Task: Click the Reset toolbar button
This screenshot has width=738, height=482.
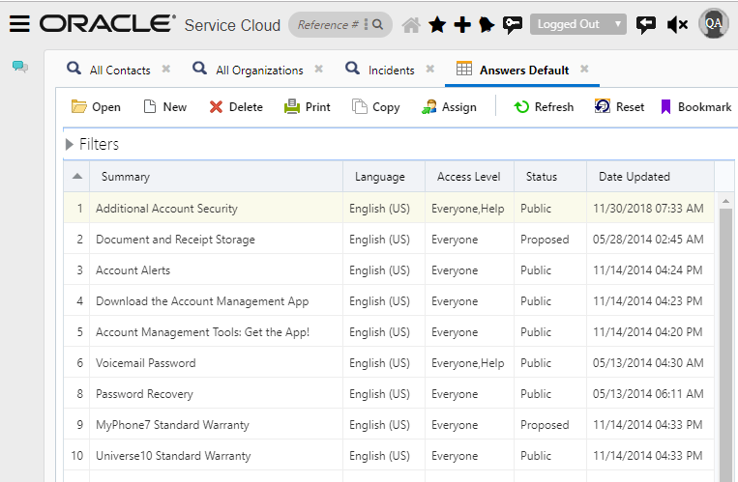Action: [619, 107]
